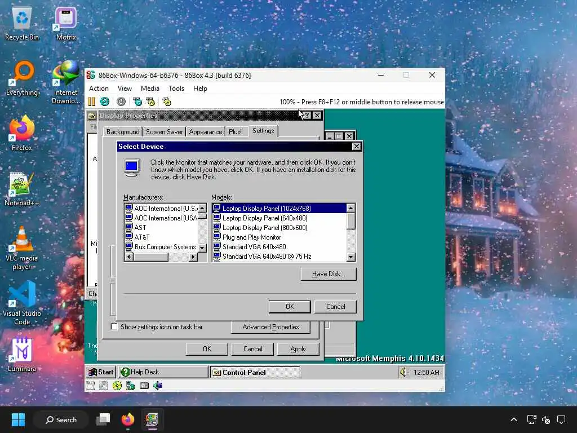Select the Everything search desktop icon

tap(22, 79)
